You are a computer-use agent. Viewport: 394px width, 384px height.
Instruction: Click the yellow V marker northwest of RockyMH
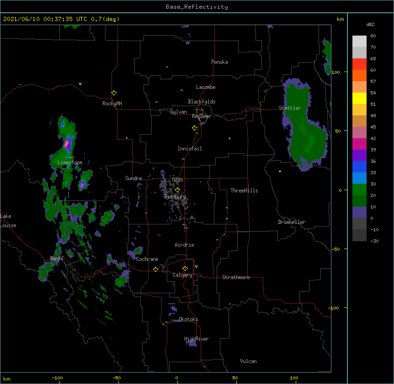80,84
